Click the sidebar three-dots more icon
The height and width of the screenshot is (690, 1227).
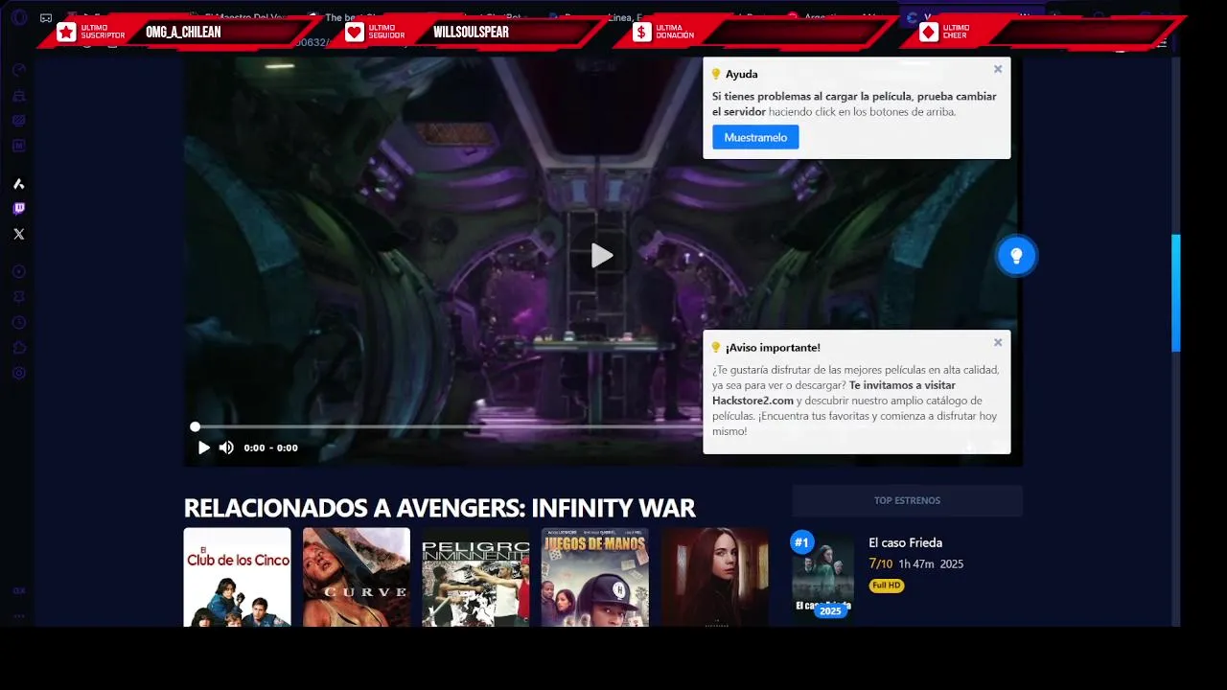[18, 616]
